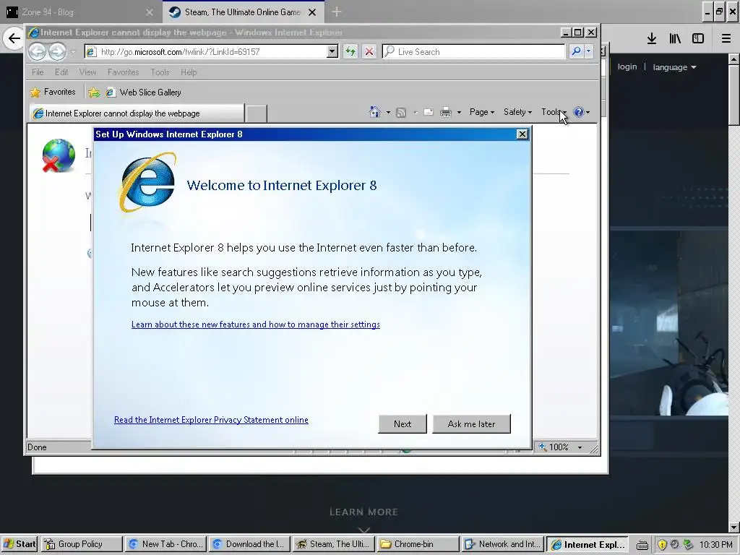The image size is (740, 555).
Task: Switch to the Zone 94 Blog tab
Action: (x=81, y=12)
